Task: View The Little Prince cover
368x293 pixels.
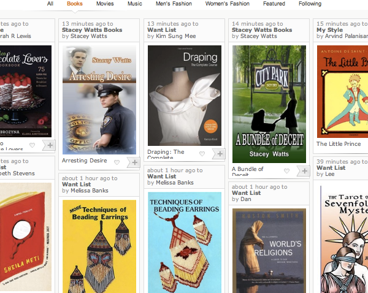Action: [x=342, y=91]
